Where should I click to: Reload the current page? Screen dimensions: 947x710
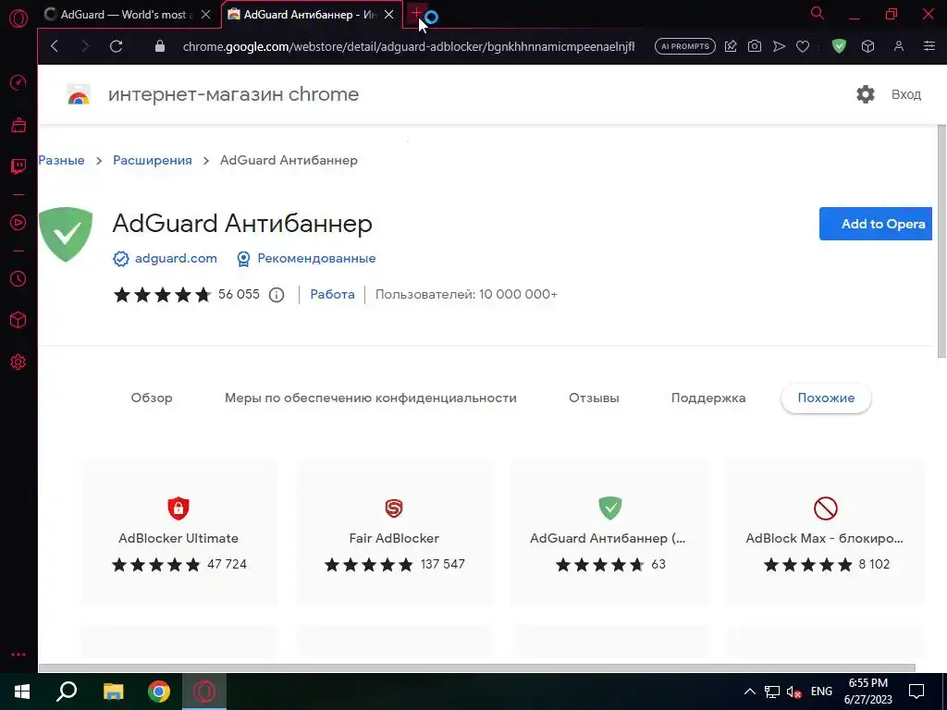[x=116, y=46]
